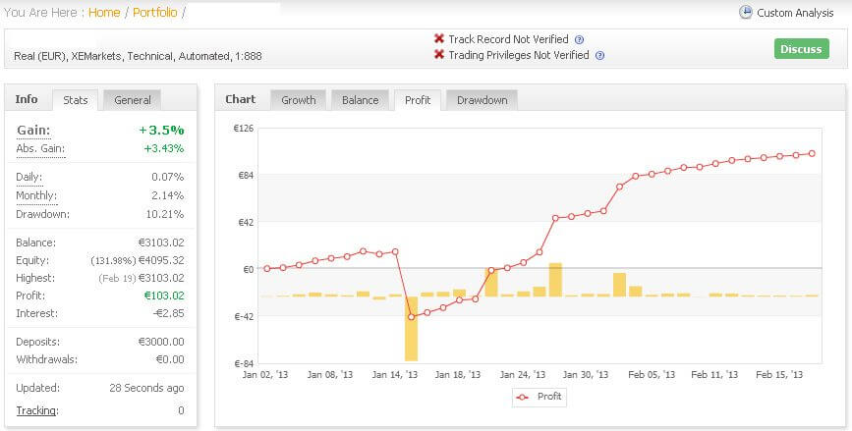Switch to the General tab
852x431 pixels.
(132, 99)
